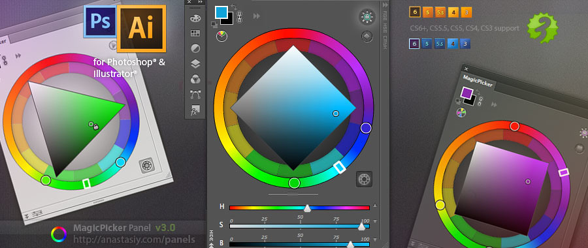Click the Photoshop Ps logo
The image size is (588, 248).
(x=100, y=22)
